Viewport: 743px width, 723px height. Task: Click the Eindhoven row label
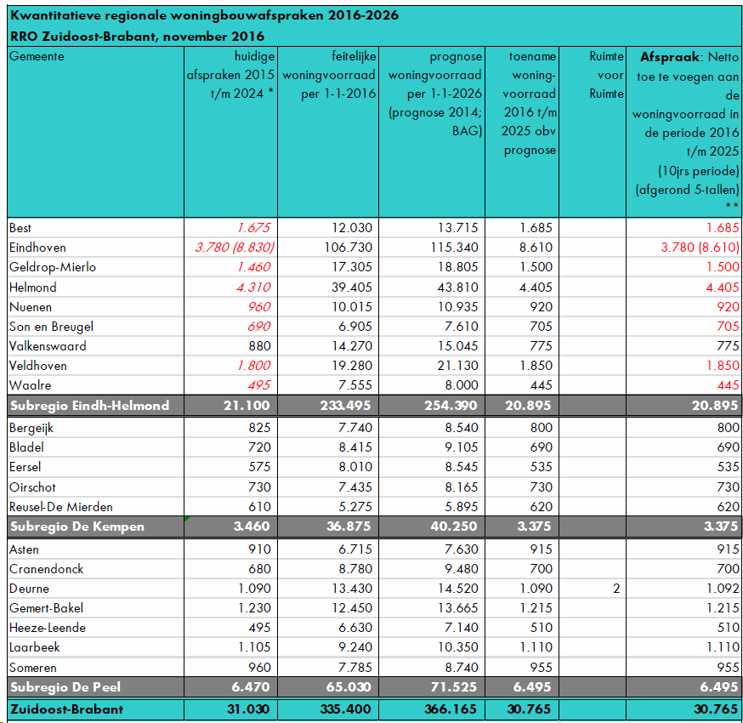[x=37, y=248]
